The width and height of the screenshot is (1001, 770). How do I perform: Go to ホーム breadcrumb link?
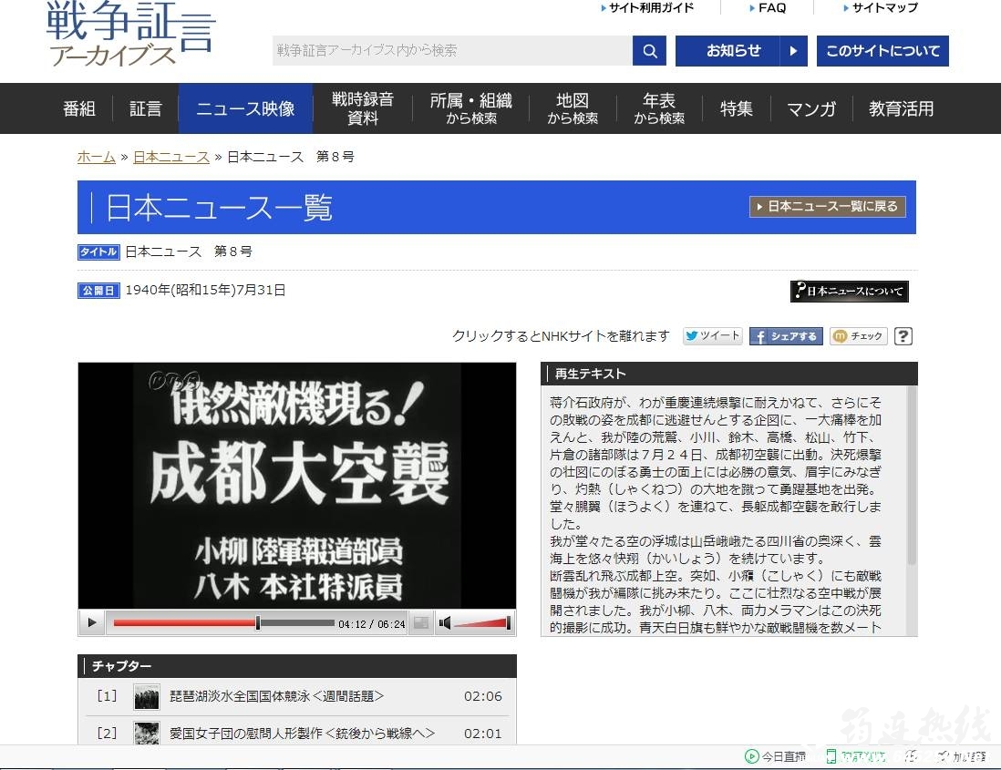click(97, 157)
